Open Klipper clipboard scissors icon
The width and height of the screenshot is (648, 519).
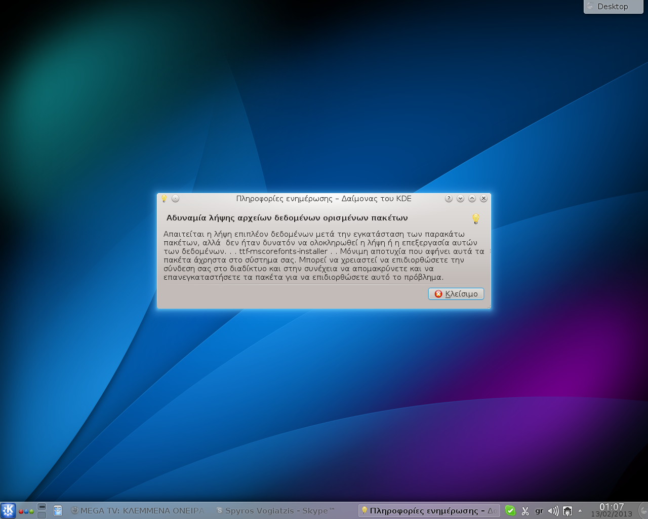[x=525, y=511]
